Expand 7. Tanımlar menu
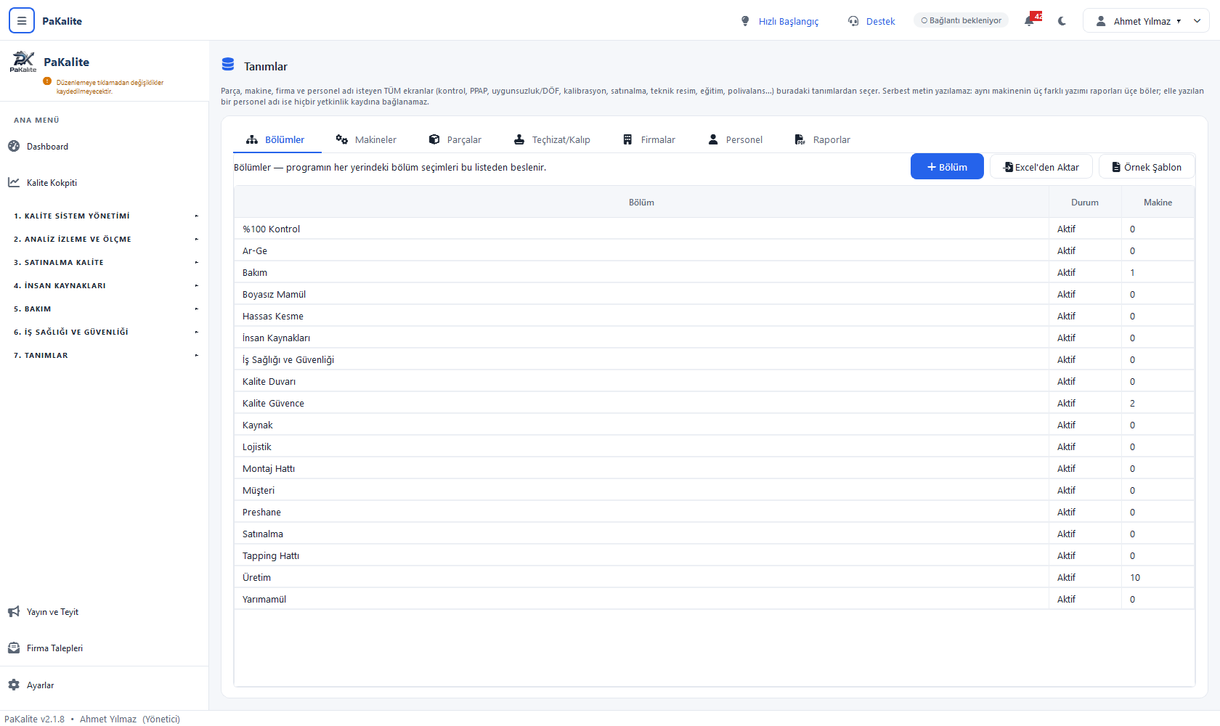 pos(105,355)
